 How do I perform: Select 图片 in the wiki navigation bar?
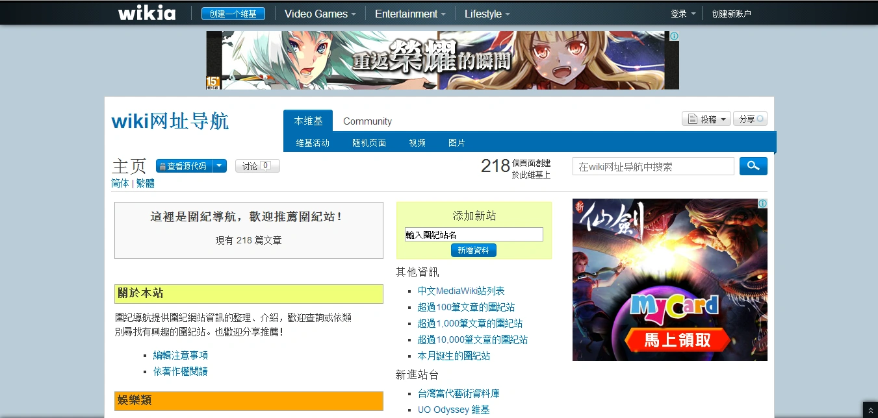pos(456,142)
